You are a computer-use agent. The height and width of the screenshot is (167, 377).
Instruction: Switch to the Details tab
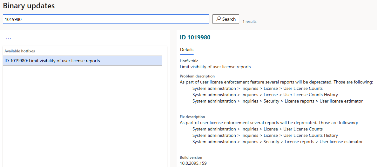click(186, 50)
